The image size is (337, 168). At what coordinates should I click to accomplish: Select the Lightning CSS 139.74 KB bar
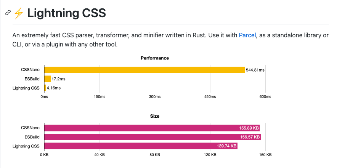click(x=141, y=146)
